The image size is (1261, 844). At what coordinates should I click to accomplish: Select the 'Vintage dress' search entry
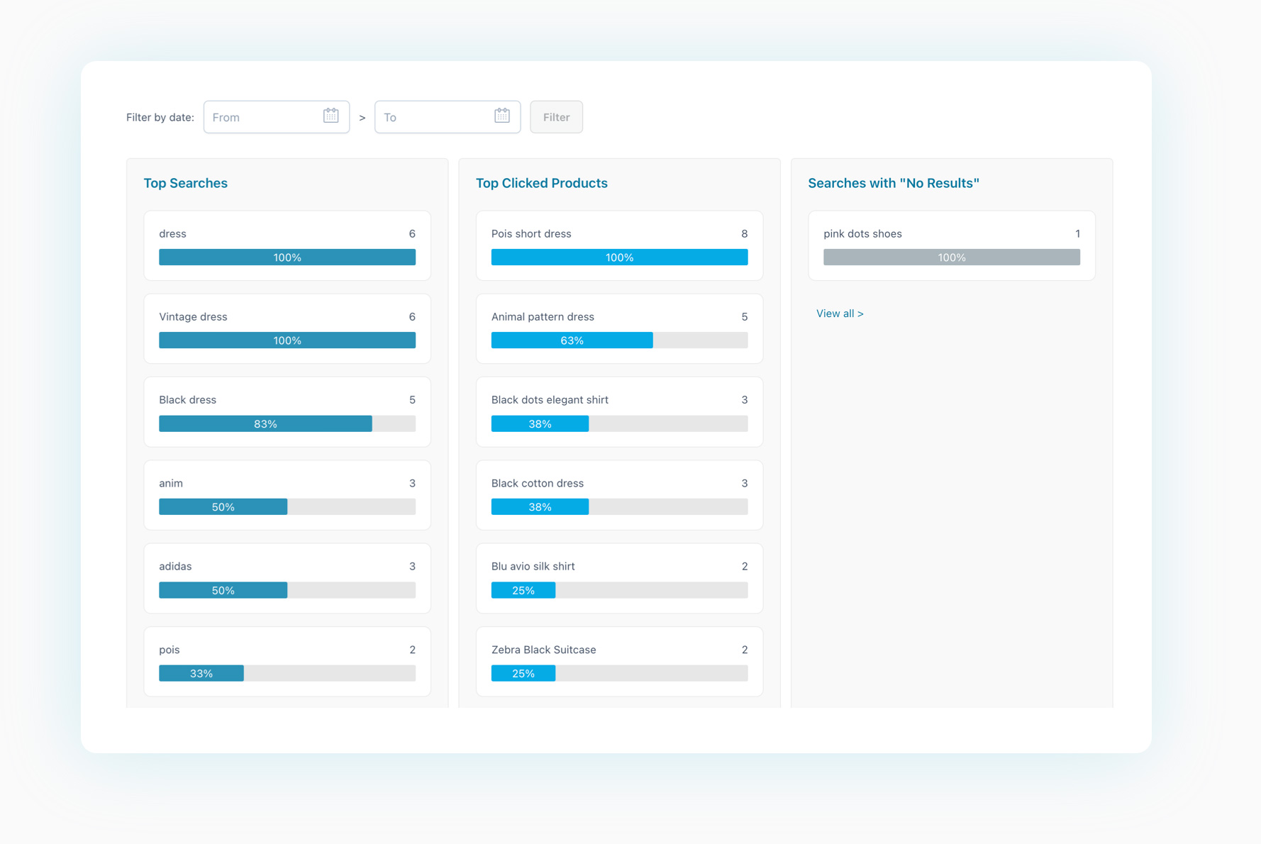[287, 328]
